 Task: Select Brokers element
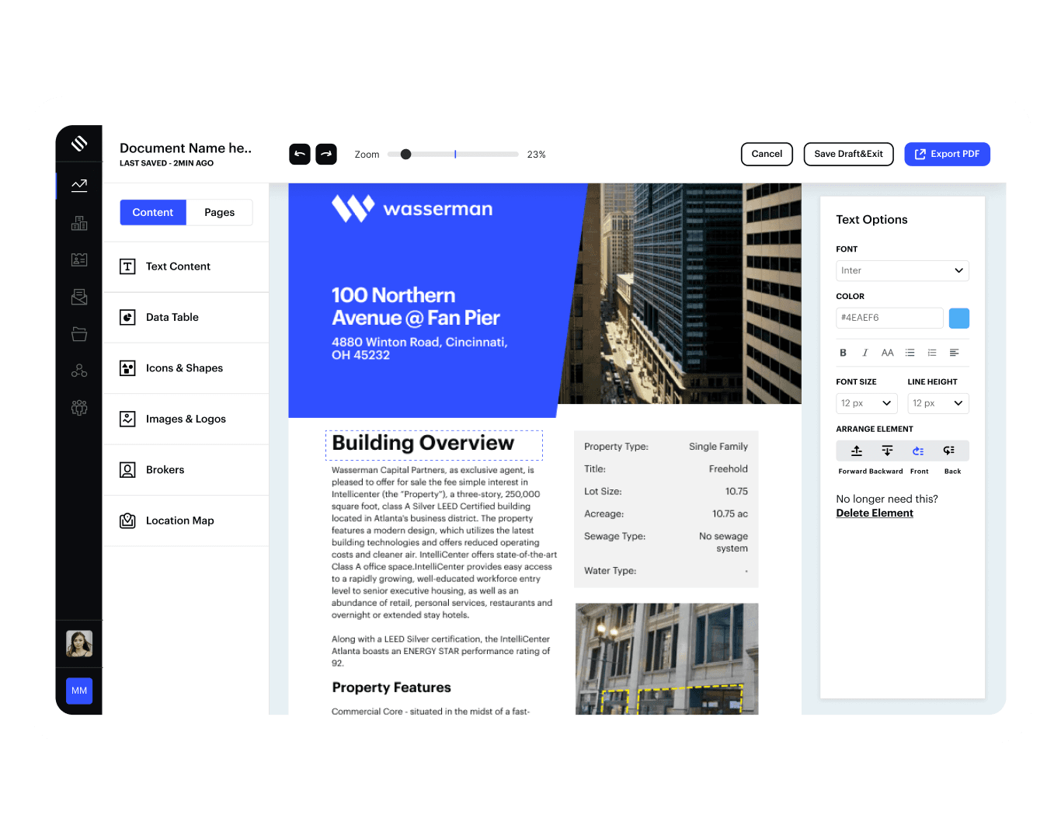pos(186,470)
